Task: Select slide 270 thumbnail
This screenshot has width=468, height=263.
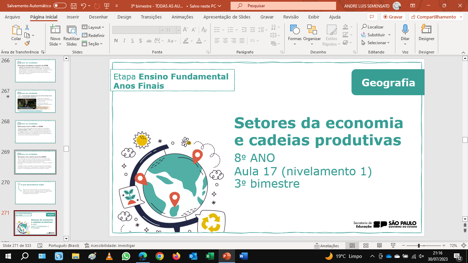Action: [35, 193]
